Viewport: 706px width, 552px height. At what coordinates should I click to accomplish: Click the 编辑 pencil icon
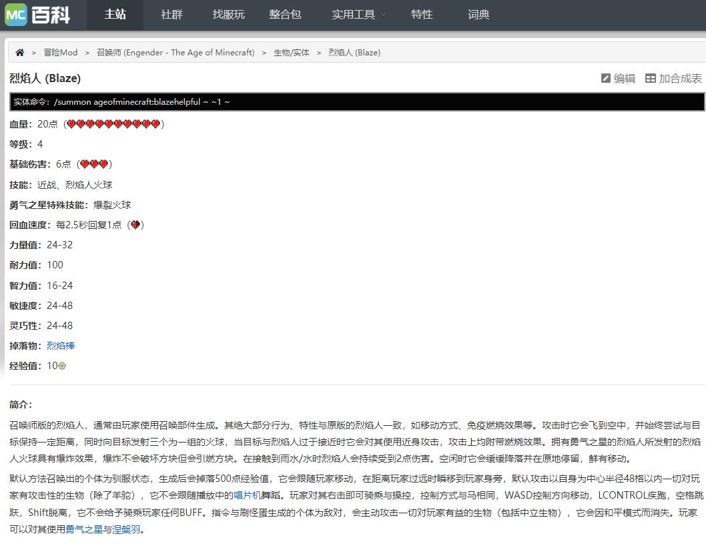[606, 78]
